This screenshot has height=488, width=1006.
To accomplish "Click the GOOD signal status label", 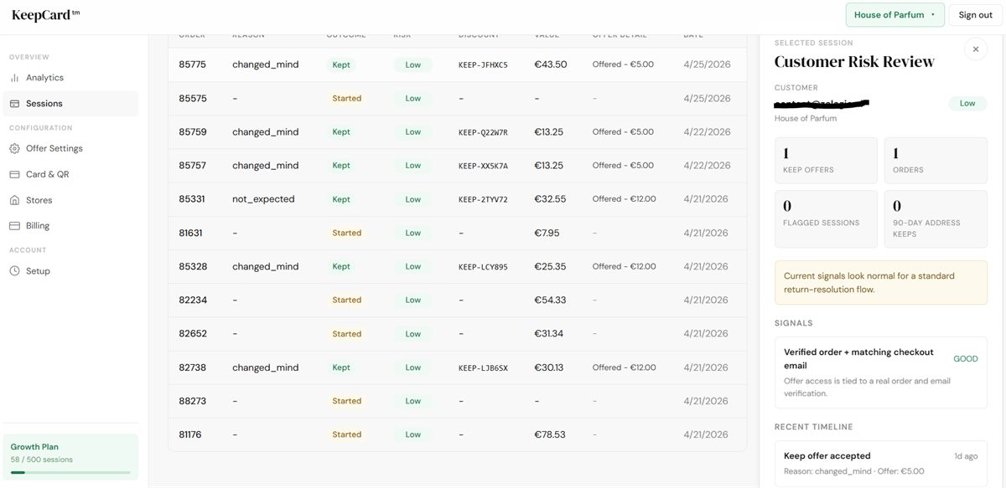I will tap(966, 359).
